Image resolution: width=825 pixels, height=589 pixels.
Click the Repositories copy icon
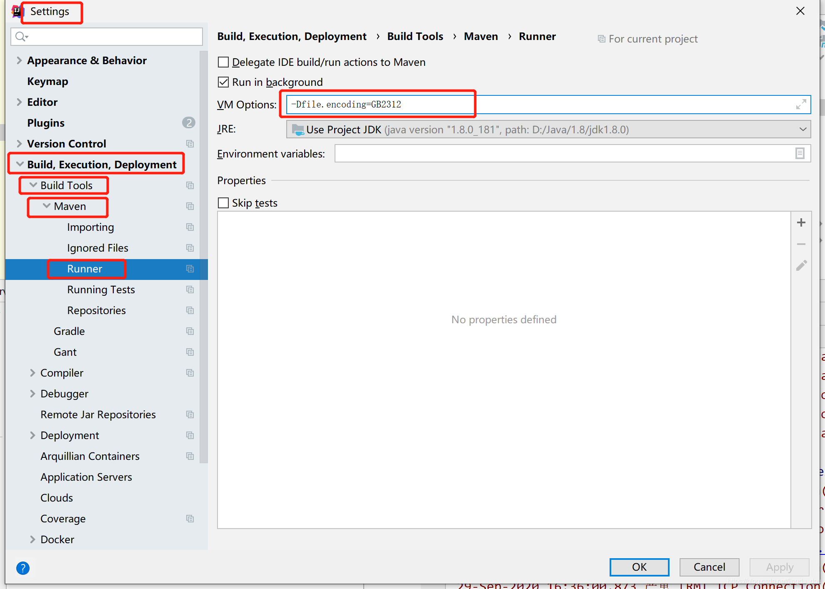(x=189, y=310)
